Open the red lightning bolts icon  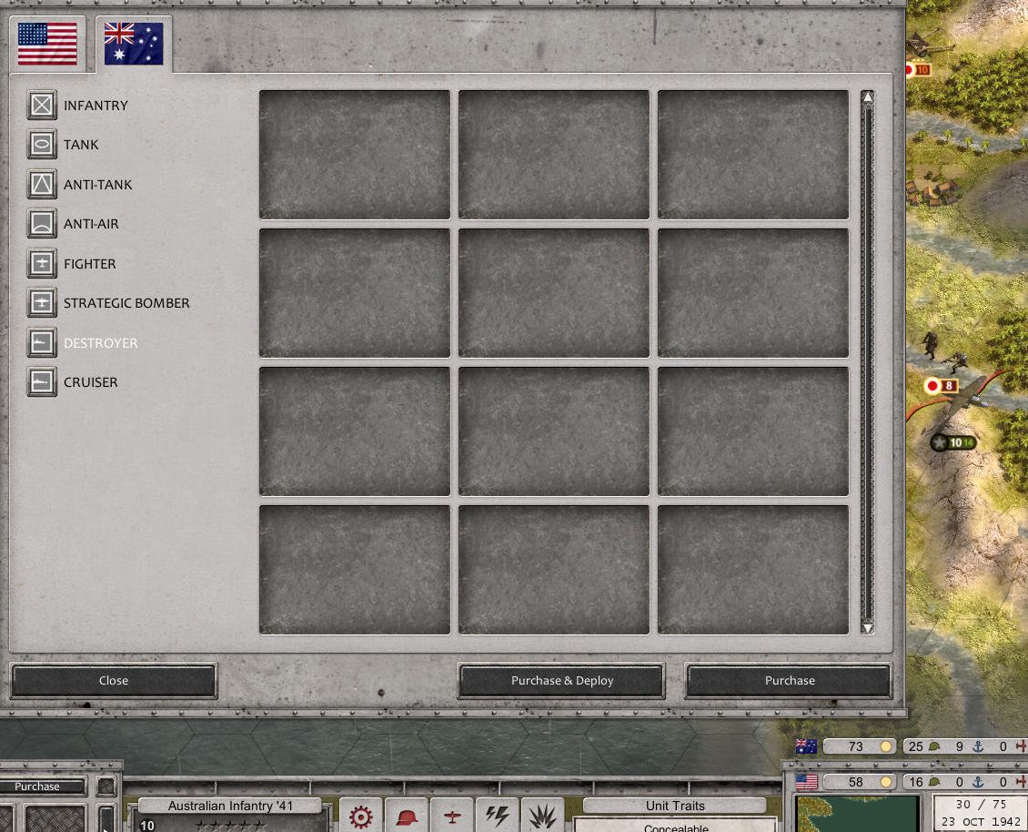tap(497, 817)
